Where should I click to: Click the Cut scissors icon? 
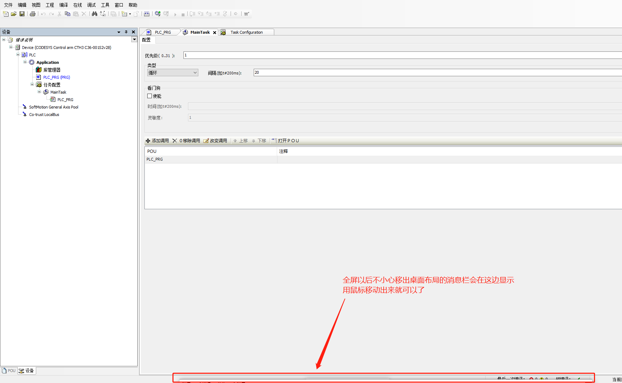coord(60,14)
